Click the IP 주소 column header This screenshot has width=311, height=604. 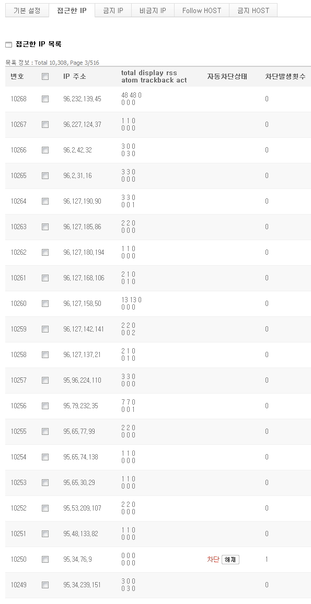75,76
